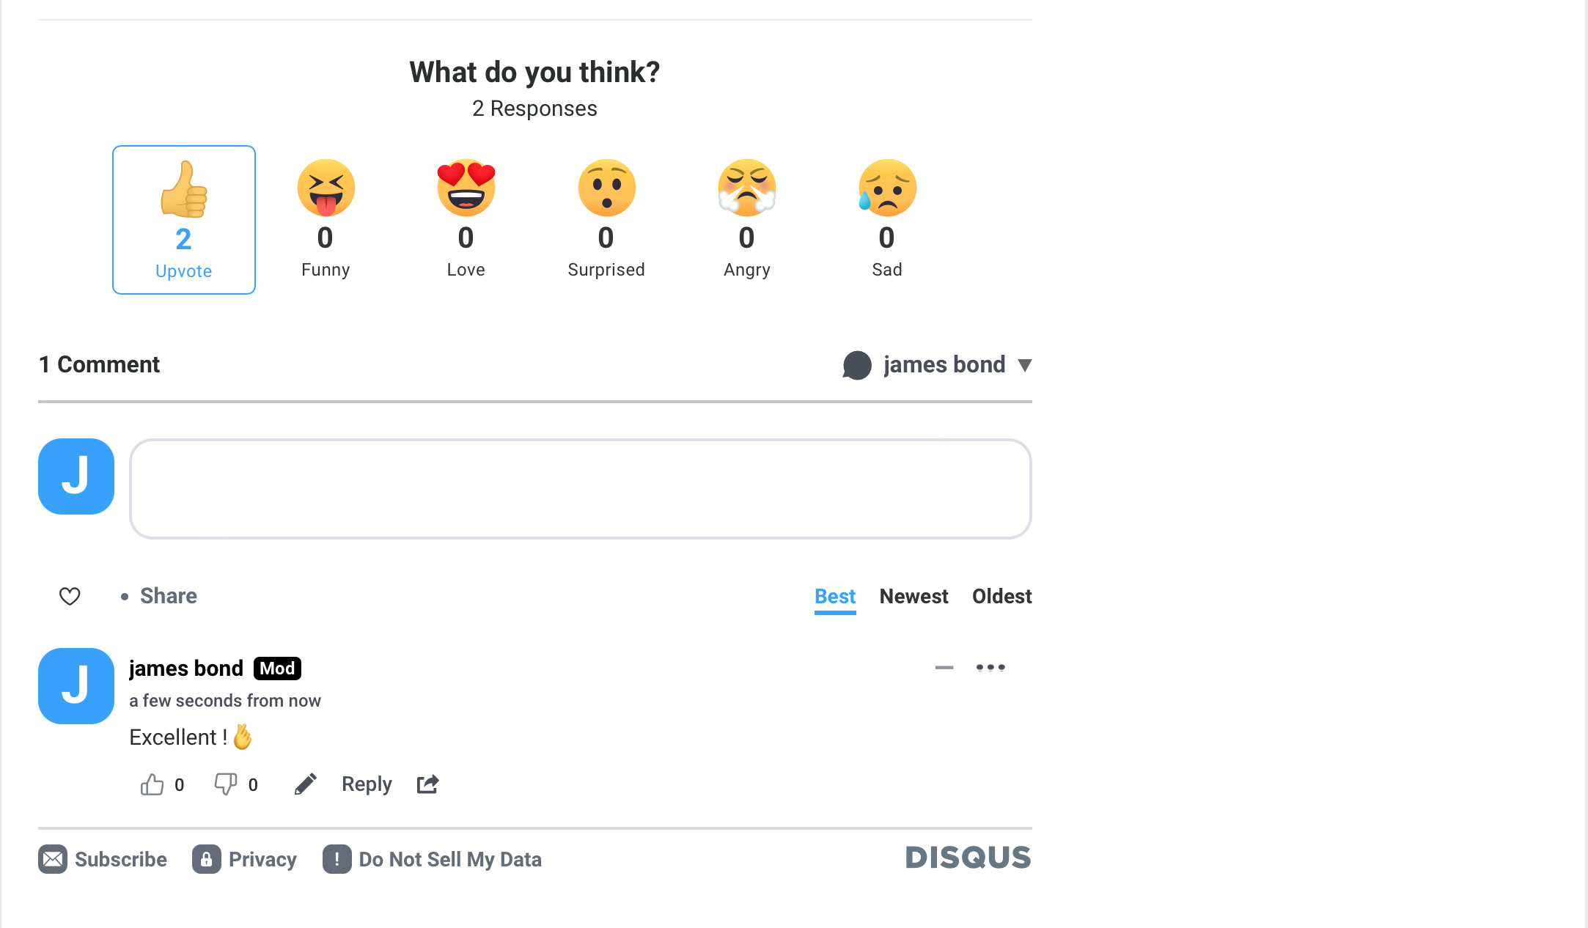Select the Angry emoji reaction
Image resolution: width=1588 pixels, height=928 pixels.
click(746, 188)
